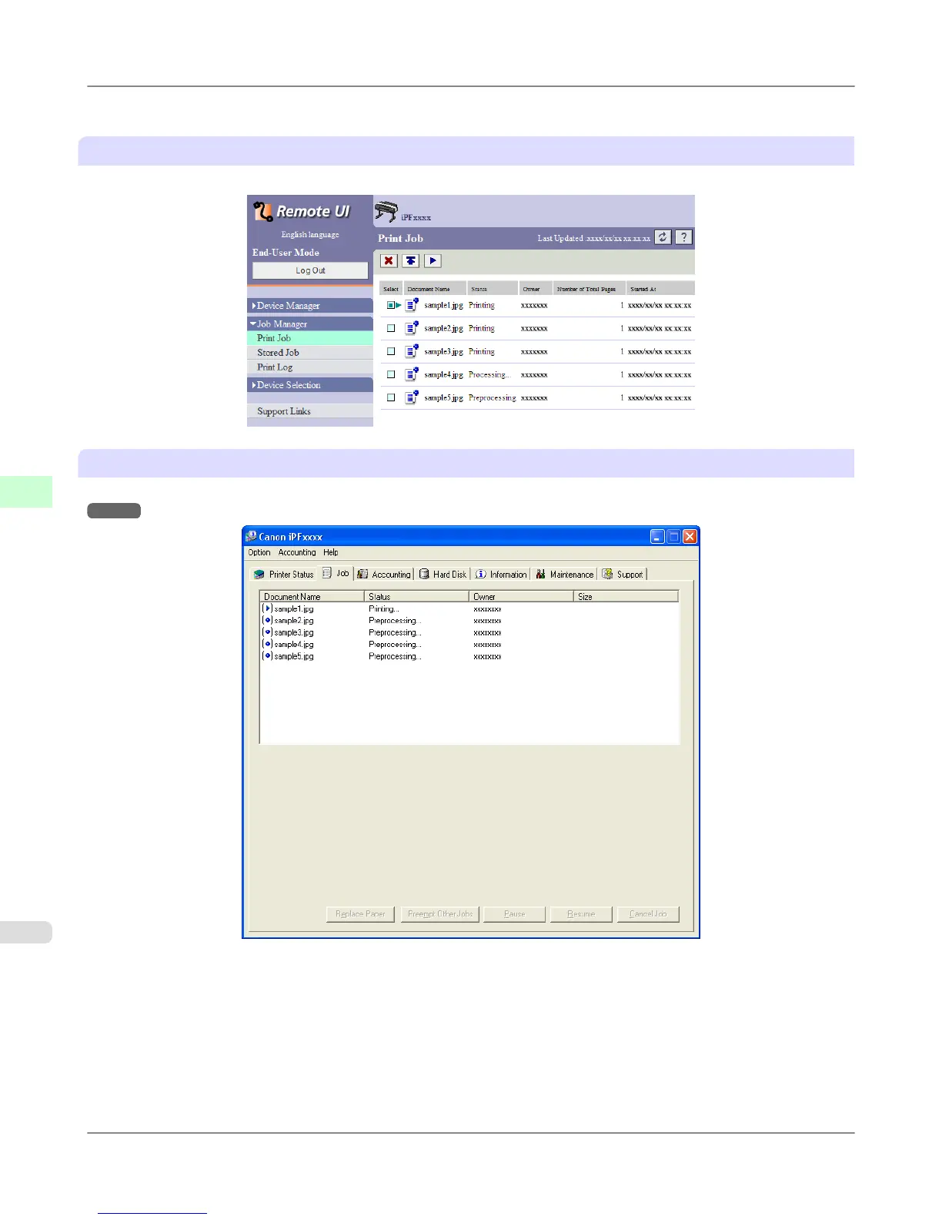
Task: Select sample3.jpg row in Canon job list
Action: [x=469, y=632]
